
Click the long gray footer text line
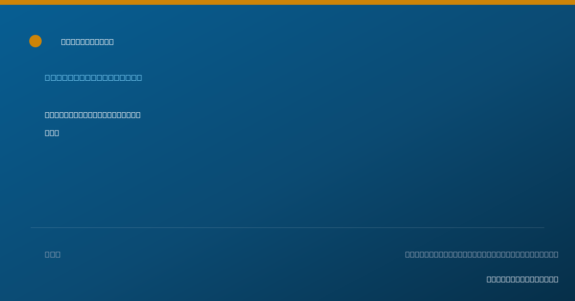482,254
